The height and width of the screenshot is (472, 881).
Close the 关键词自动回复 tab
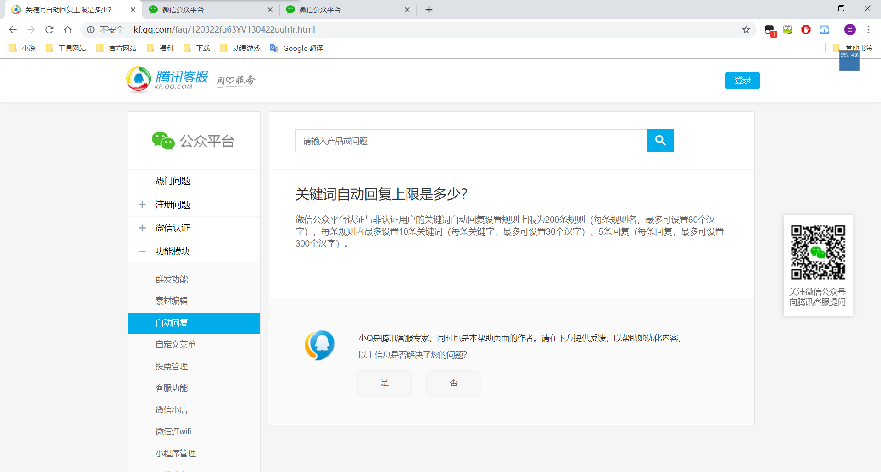[x=133, y=10]
